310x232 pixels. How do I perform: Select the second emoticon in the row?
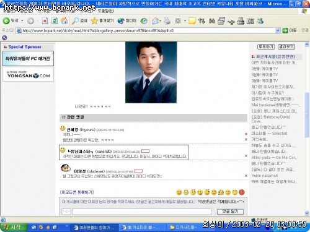click(x=186, y=192)
